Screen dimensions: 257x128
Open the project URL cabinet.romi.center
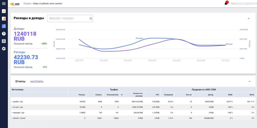click(47, 3)
